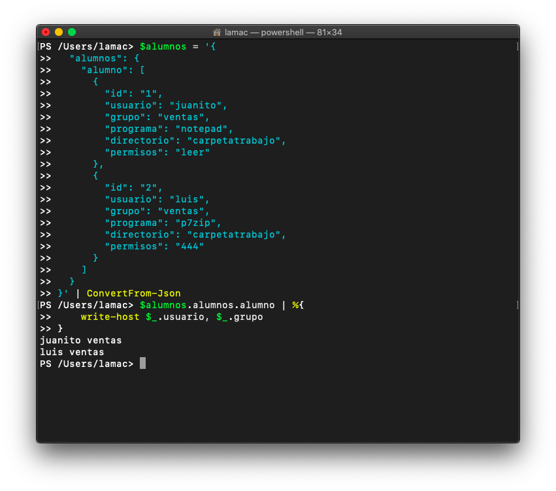This screenshot has height=491, width=556.
Task: Click the "leer" permisos value
Action: [x=193, y=152]
